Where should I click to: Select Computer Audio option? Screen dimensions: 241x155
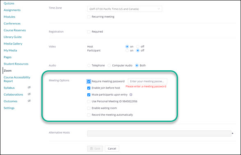pyautogui.click(x=109, y=65)
